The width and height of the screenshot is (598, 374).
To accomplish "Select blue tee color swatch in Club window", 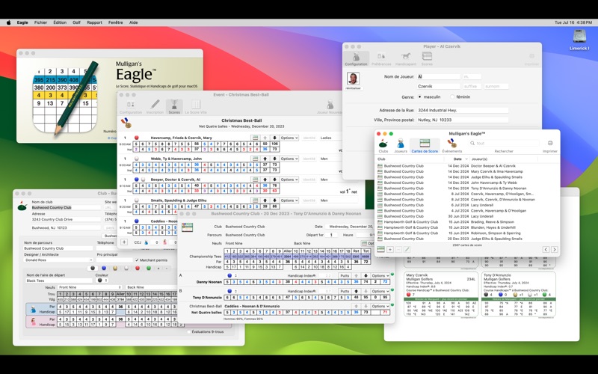I will click(104, 269).
